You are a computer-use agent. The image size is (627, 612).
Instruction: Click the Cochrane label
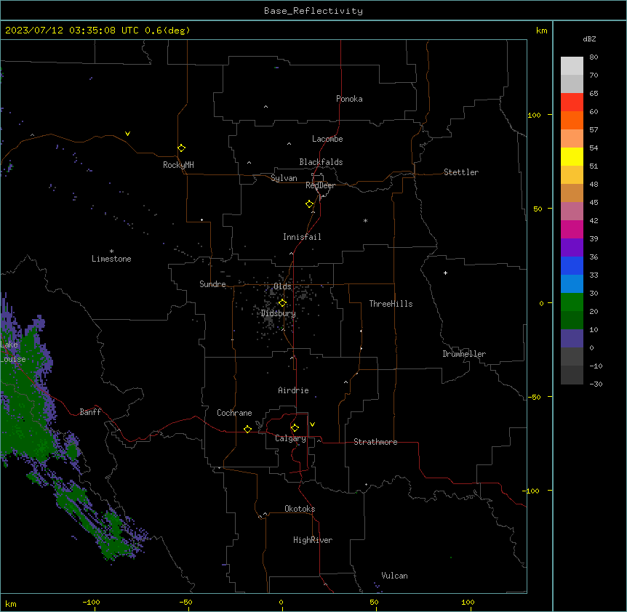[x=234, y=413]
